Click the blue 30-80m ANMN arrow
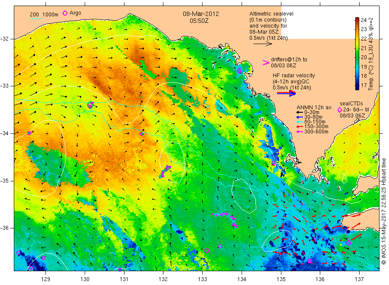 point(300,117)
